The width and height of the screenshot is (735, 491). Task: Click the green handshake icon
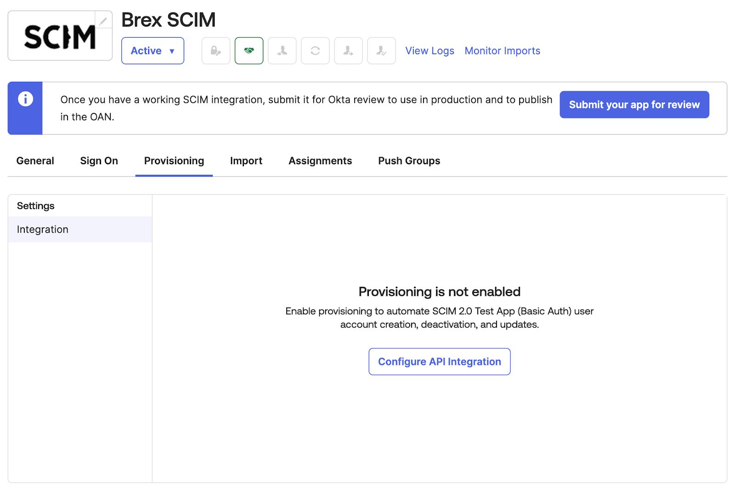click(249, 51)
